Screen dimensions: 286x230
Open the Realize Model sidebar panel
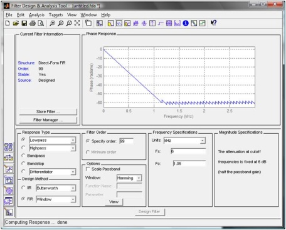click(x=8, y=180)
